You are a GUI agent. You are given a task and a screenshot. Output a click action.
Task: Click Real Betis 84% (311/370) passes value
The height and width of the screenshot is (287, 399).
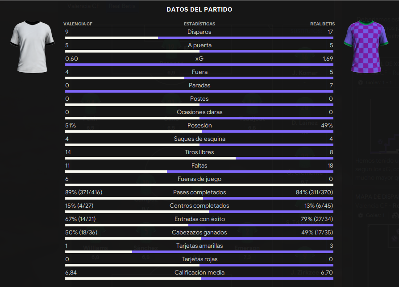point(314,192)
